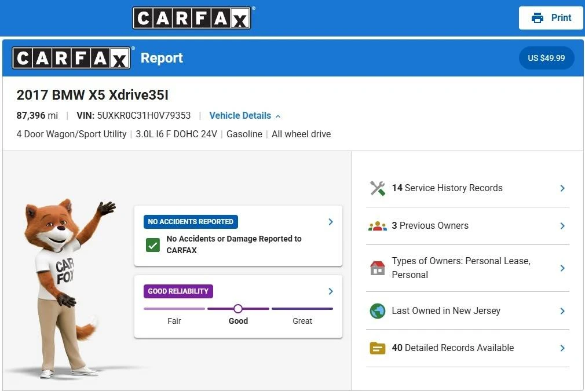Screen dimensions: 585x391
Task: Click the people icon for Previous Owners
Action: (x=377, y=226)
